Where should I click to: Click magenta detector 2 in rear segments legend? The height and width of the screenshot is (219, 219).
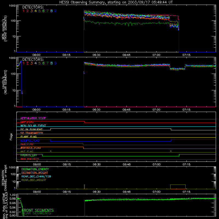(28, 63)
